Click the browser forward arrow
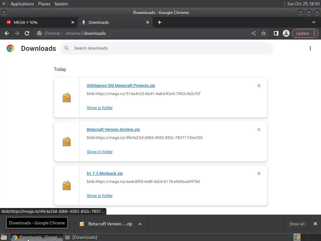Viewport: 321px width, 241px height. click(17, 33)
